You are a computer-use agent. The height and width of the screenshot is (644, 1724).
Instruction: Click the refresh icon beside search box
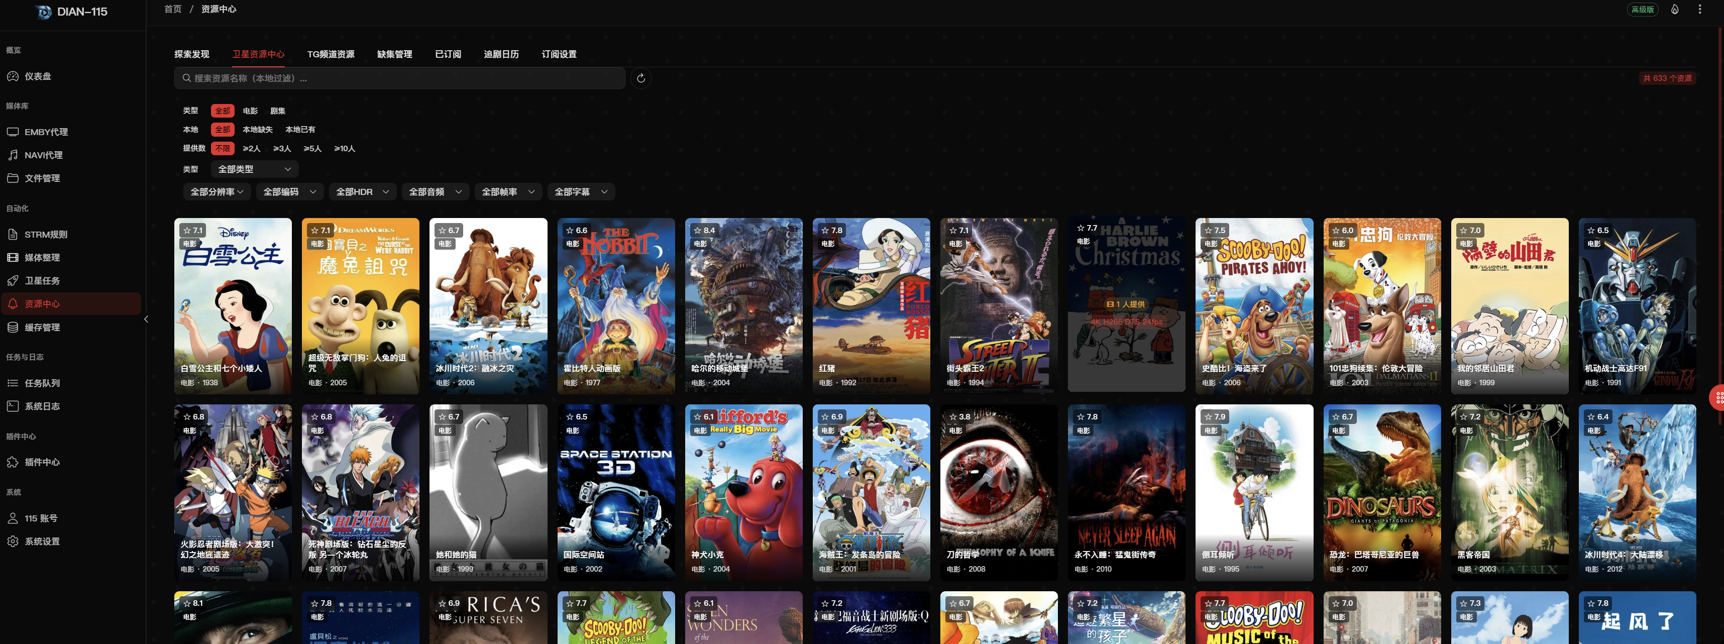click(x=640, y=78)
